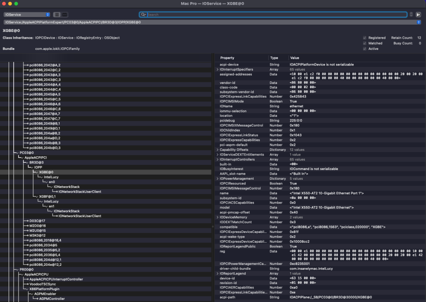Image resolution: width=426 pixels, height=302 pixels.
Task: Expand the IOReportLegend array
Action: pos(217,274)
